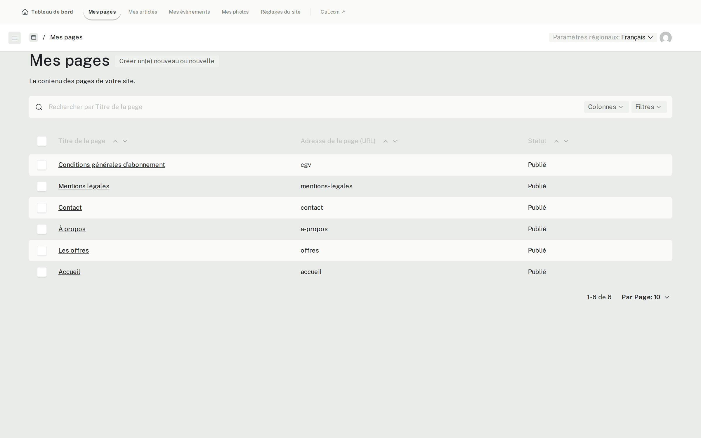Screen dimensions: 701x438
Task: Click the breadcrumb dashboard icon
Action: click(34, 37)
